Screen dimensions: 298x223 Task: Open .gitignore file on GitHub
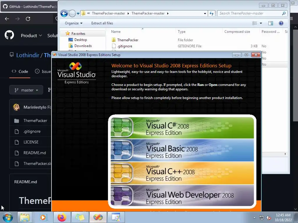(x=32, y=132)
